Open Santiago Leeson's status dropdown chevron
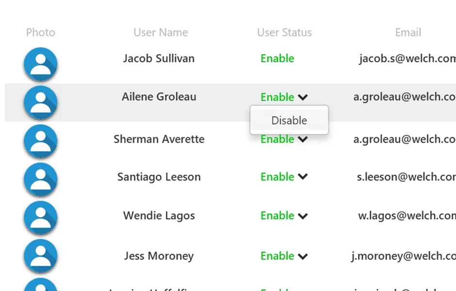The height and width of the screenshot is (291, 456). pos(303,177)
